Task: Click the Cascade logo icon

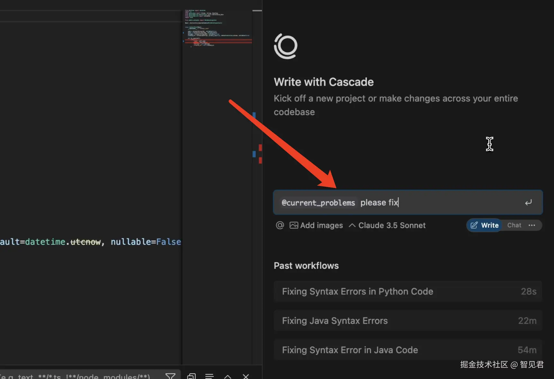Action: pos(286,46)
